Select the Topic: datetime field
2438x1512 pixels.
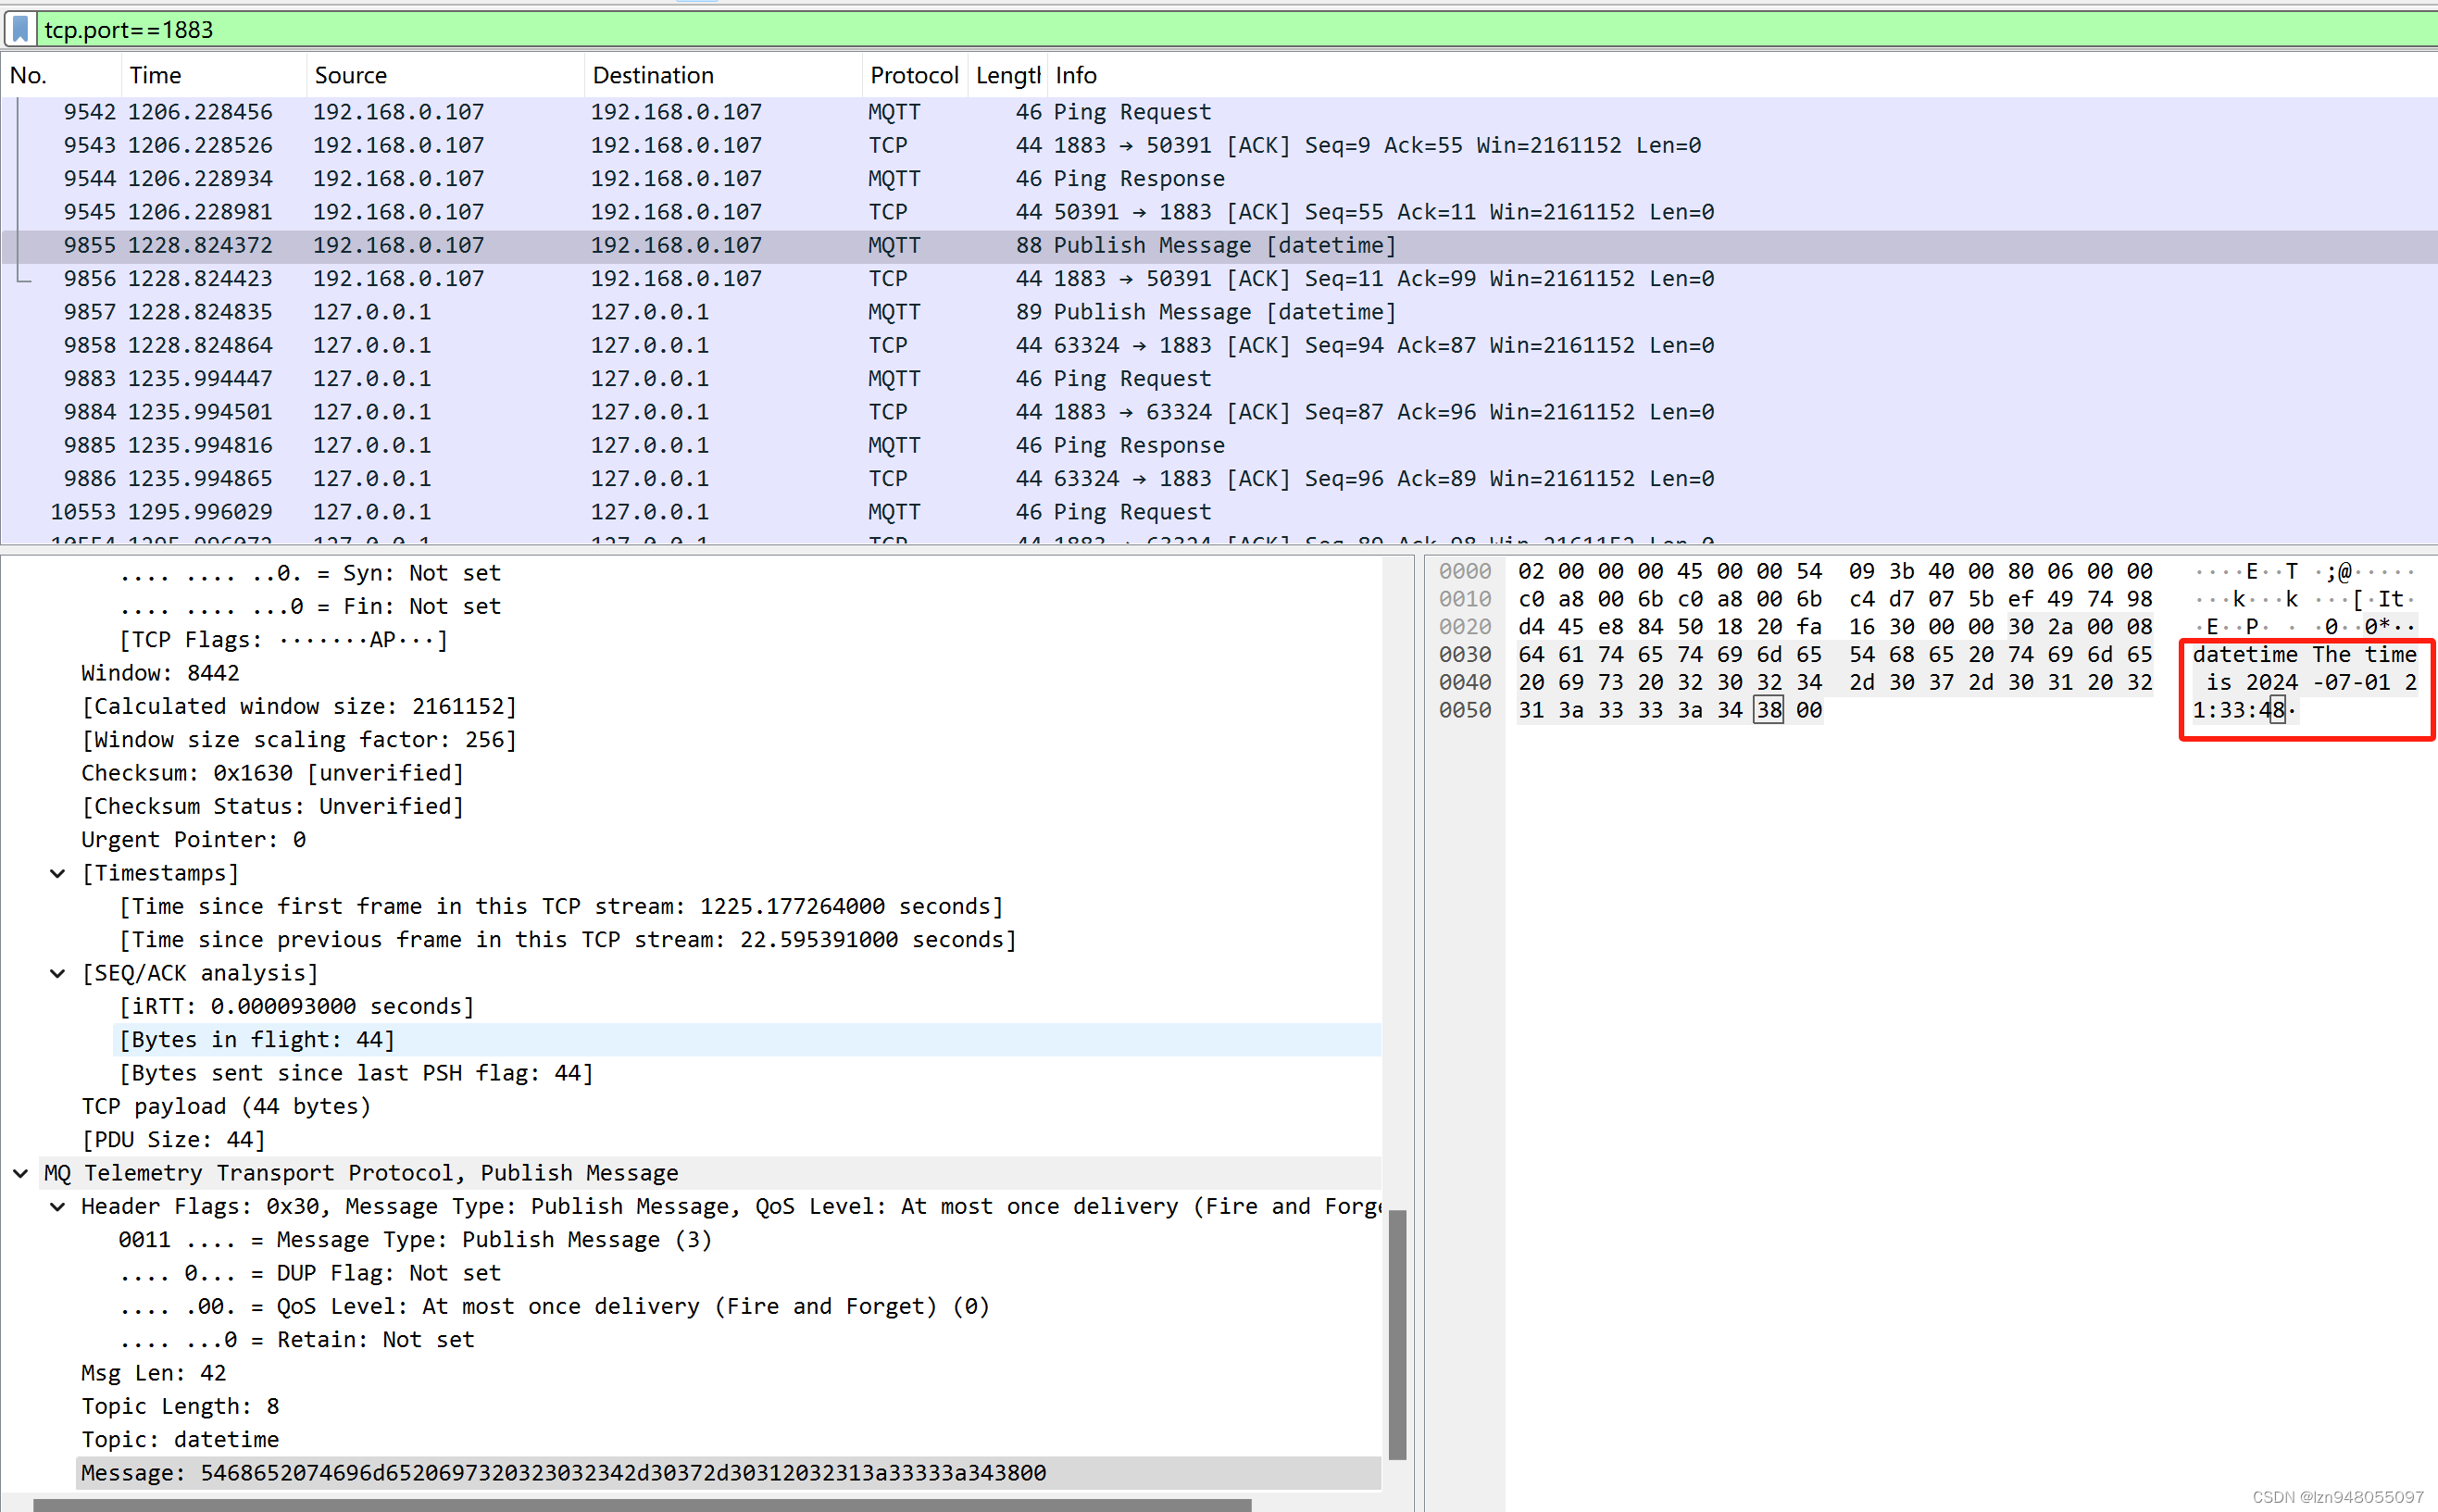pyautogui.click(x=180, y=1439)
